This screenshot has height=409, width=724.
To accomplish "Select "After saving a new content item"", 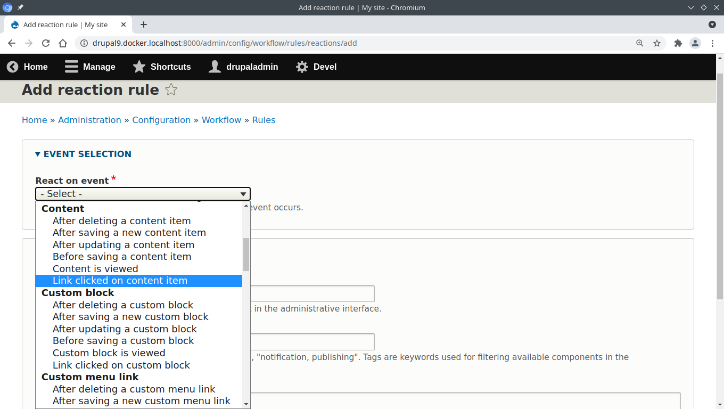I will click(129, 233).
